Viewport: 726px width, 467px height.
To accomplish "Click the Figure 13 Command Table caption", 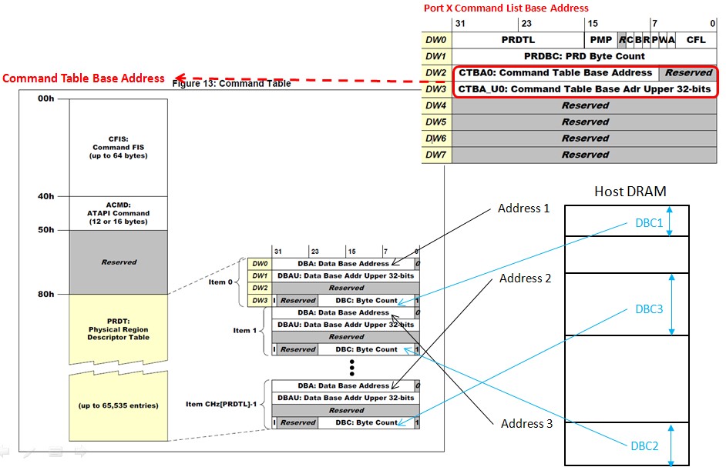I will [x=230, y=83].
